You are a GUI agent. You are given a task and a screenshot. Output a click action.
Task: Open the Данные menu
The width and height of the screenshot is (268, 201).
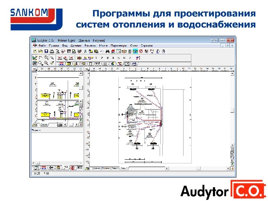(x=76, y=45)
